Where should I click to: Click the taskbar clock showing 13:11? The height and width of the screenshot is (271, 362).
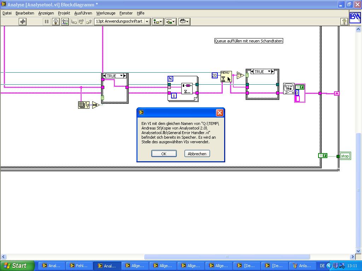(x=352, y=266)
